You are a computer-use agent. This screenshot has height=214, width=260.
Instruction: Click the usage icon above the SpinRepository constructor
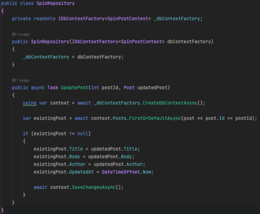coord(14,34)
